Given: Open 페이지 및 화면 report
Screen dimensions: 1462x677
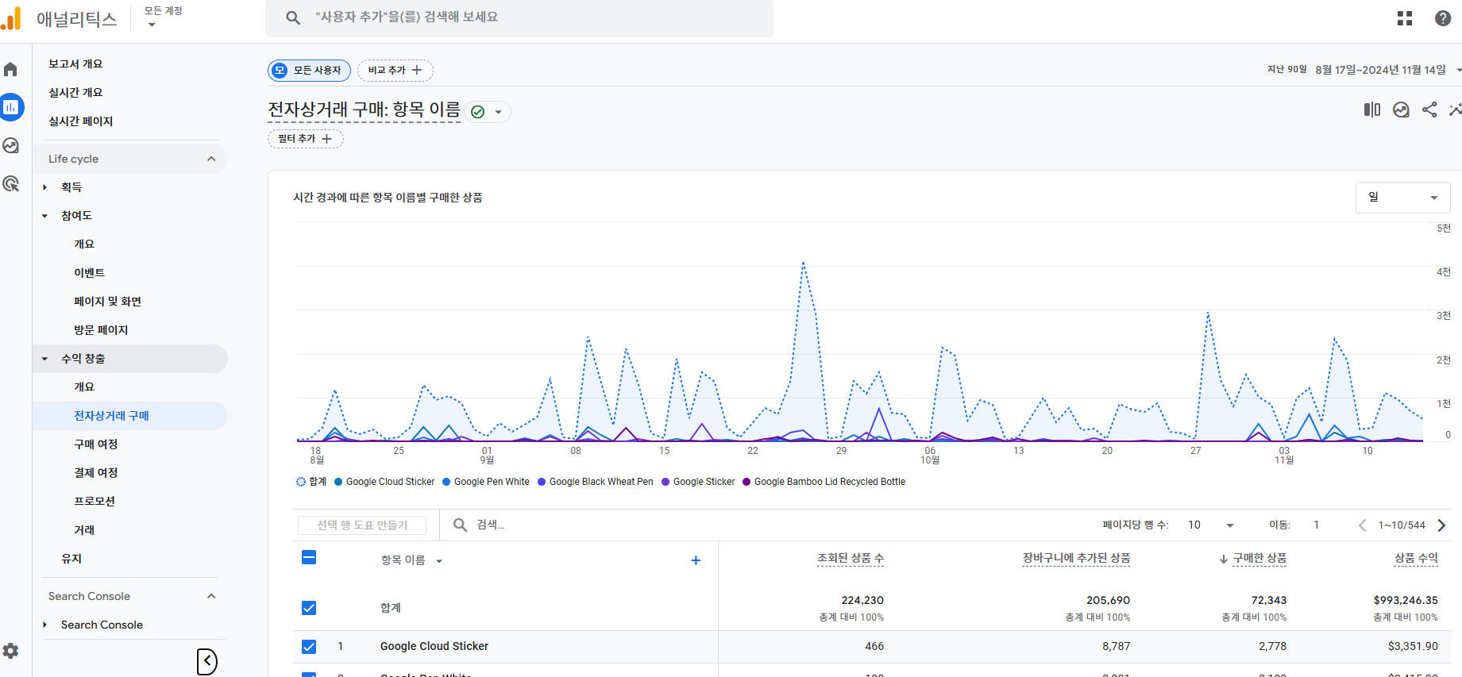Looking at the screenshot, I should coord(107,302).
